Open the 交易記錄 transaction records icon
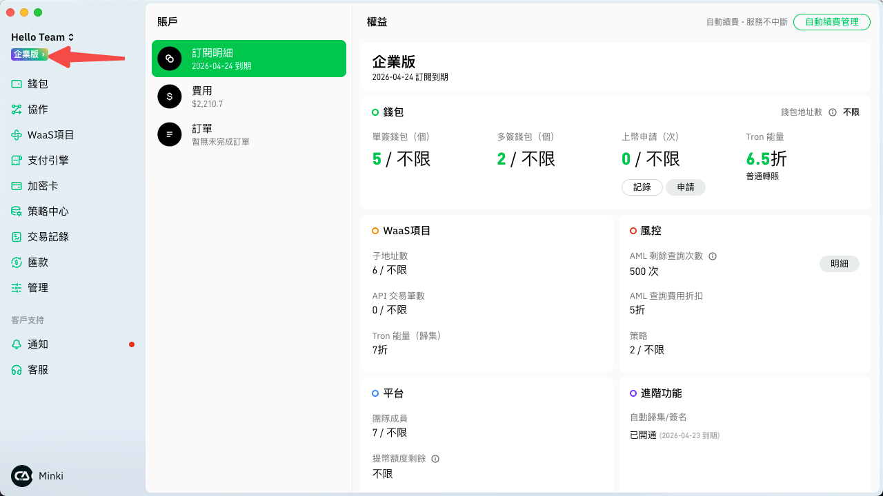The height and width of the screenshot is (496, 883). [x=17, y=237]
